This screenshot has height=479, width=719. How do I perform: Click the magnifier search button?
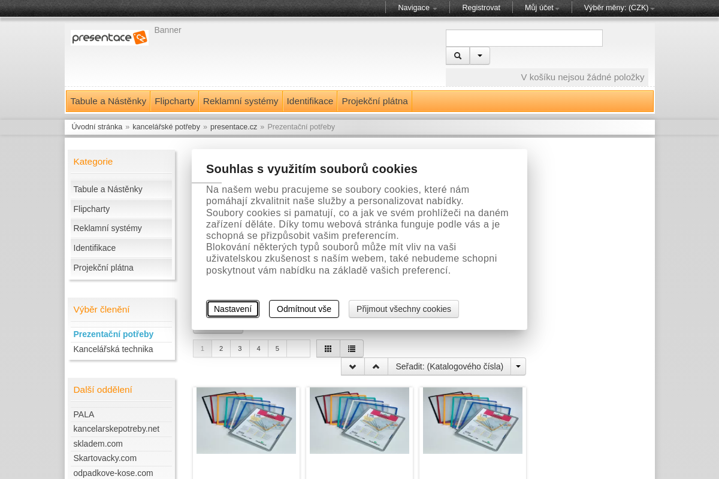(x=458, y=56)
